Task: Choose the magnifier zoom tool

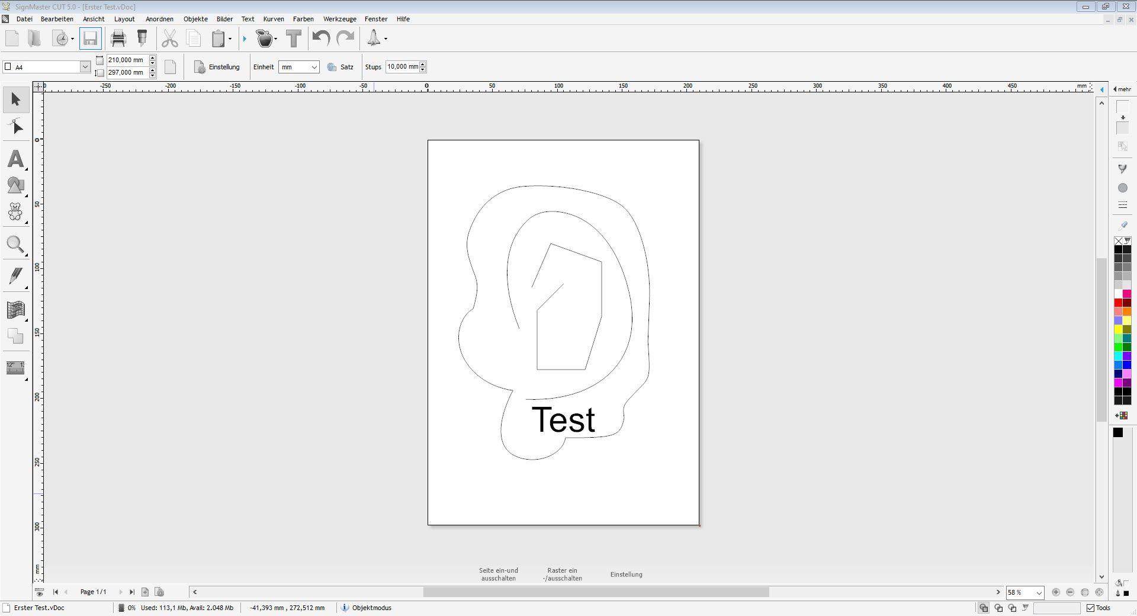Action: point(15,244)
